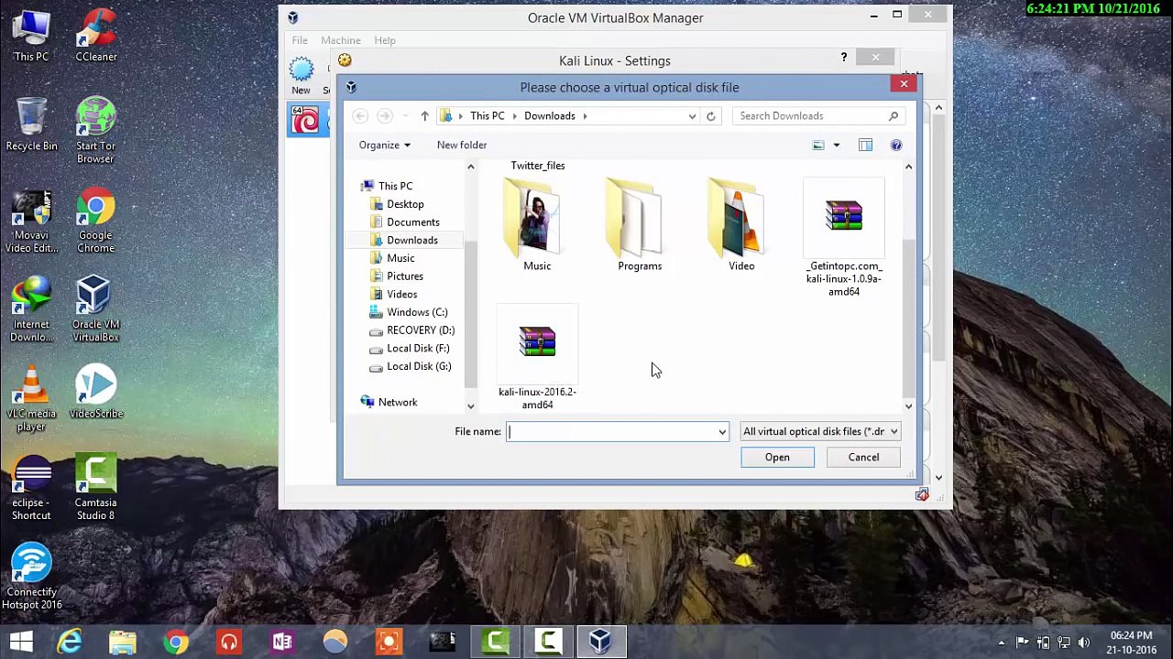Select kali-linux-2016.2-amd64 archive file
The image size is (1173, 659).
(x=538, y=359)
